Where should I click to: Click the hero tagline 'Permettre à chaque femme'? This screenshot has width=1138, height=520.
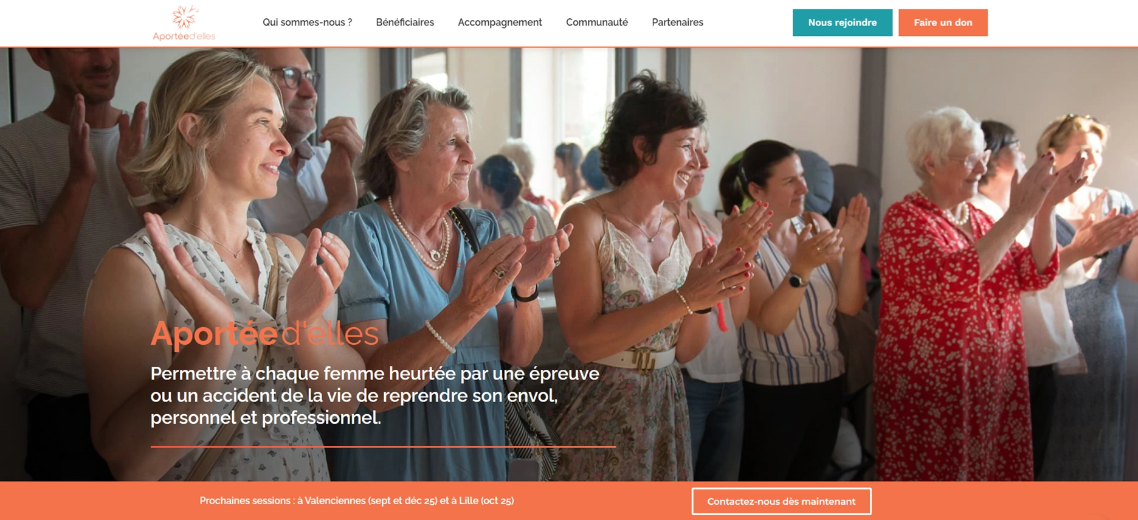[x=374, y=395]
